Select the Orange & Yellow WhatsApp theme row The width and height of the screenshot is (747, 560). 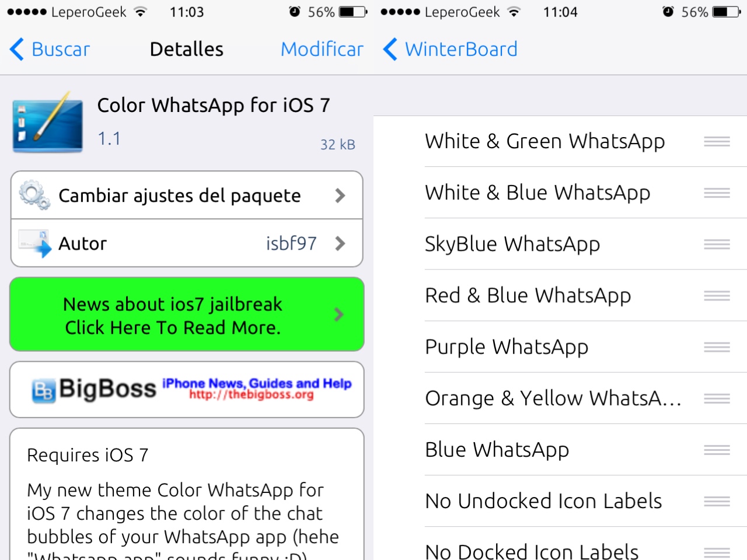(560, 398)
